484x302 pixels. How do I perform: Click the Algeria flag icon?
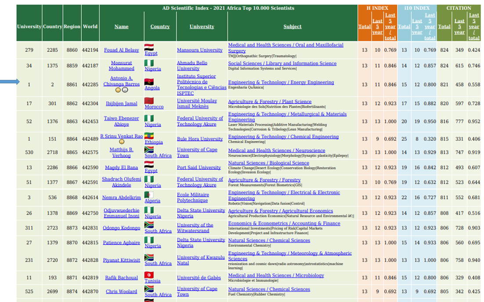click(x=149, y=195)
